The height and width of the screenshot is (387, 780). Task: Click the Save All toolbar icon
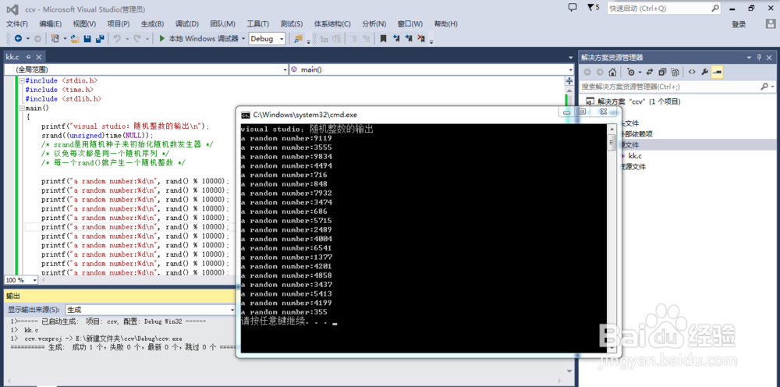[100, 38]
